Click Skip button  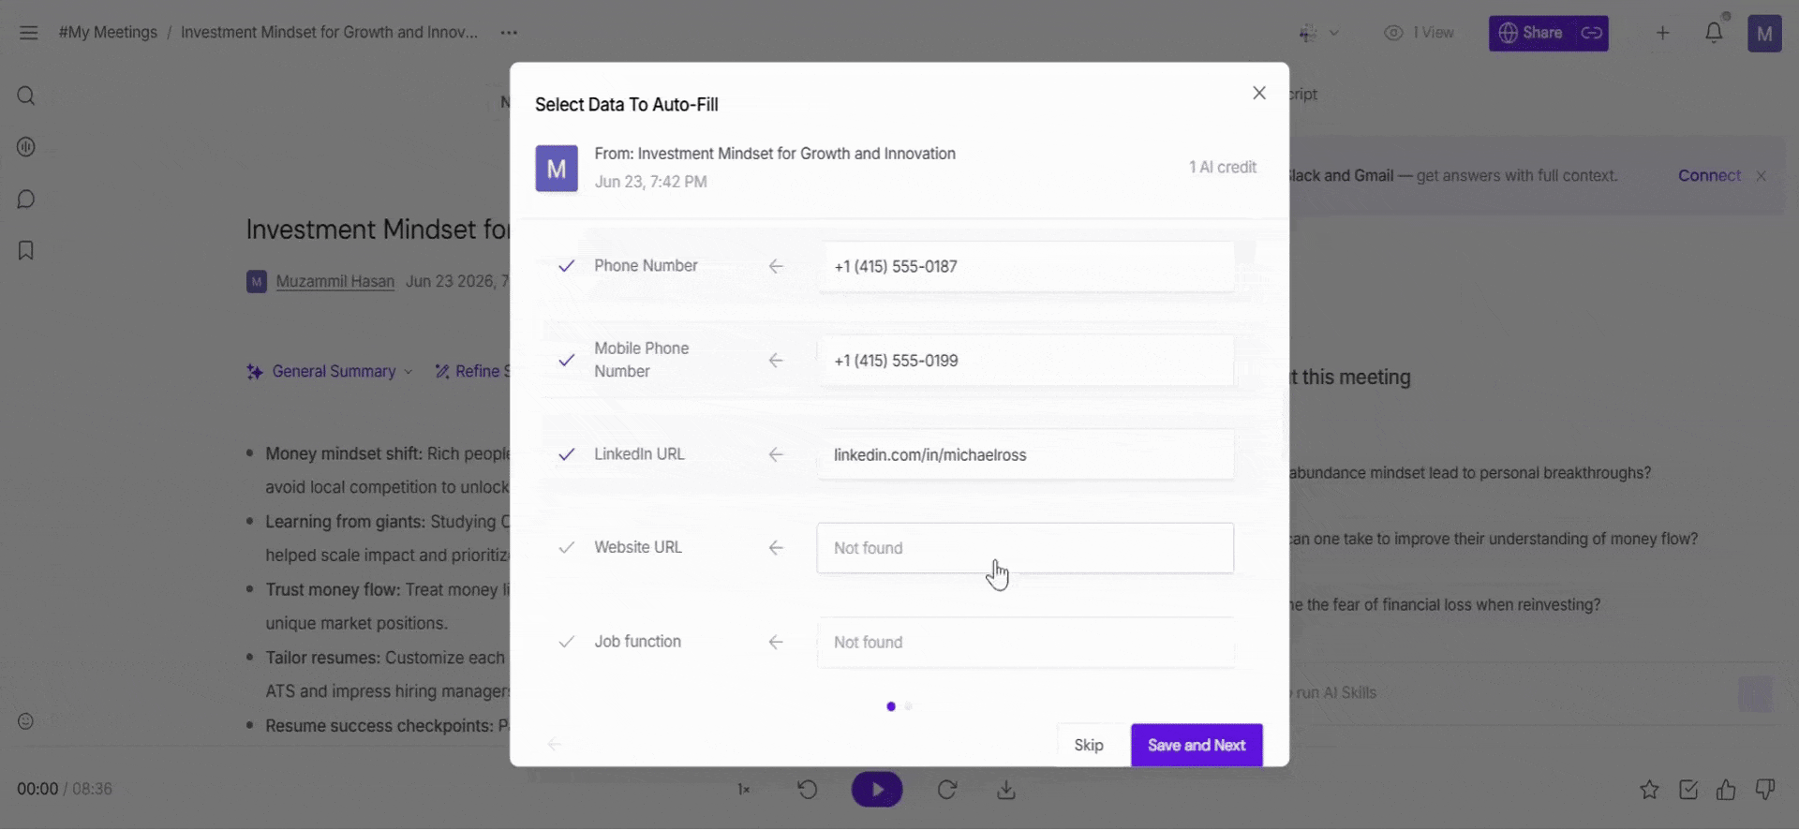pyautogui.click(x=1089, y=746)
